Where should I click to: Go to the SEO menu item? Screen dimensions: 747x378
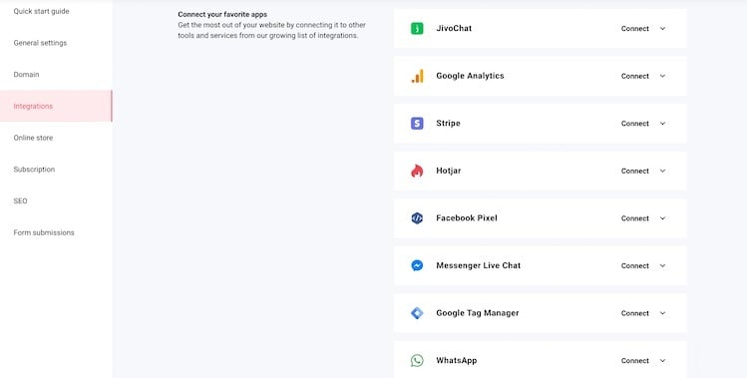click(21, 201)
